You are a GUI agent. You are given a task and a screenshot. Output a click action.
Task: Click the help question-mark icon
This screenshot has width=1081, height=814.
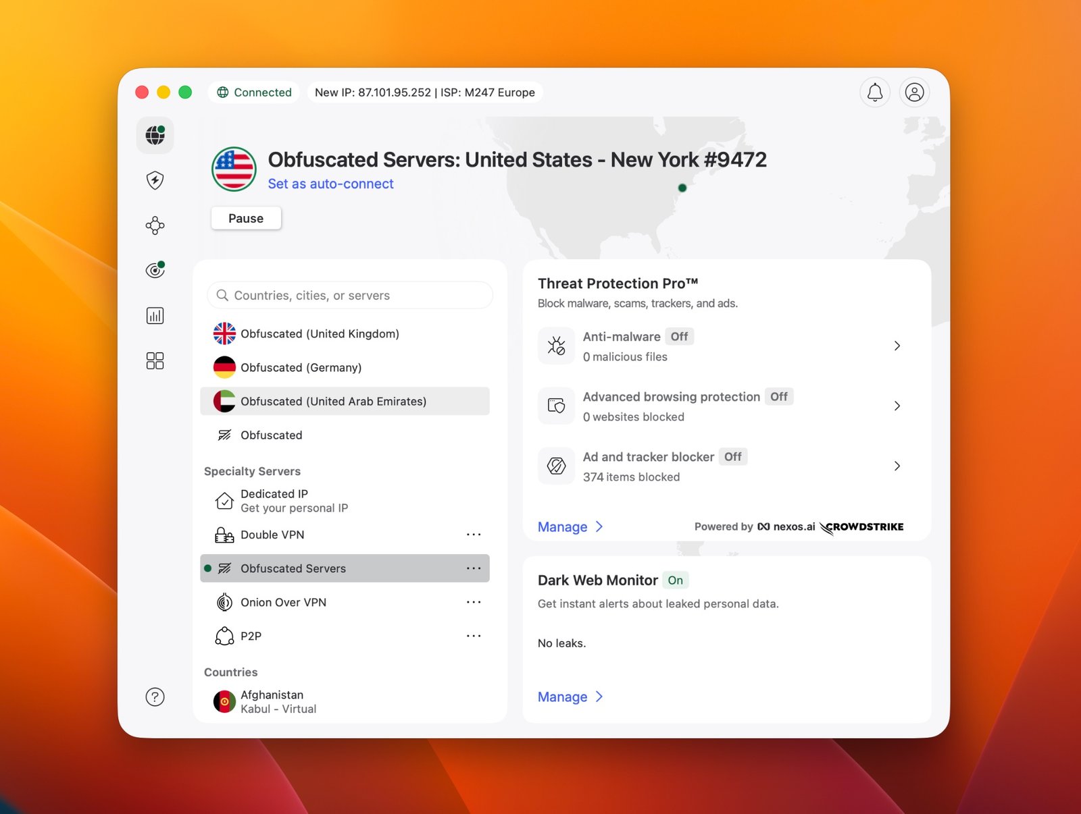coord(155,697)
